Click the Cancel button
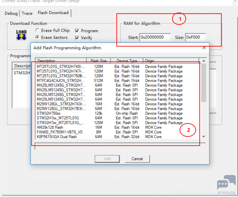The image size is (238, 197). (137, 159)
